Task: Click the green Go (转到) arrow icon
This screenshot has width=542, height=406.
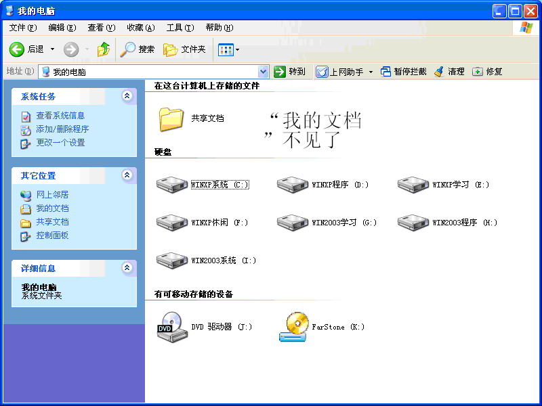Action: coord(279,72)
